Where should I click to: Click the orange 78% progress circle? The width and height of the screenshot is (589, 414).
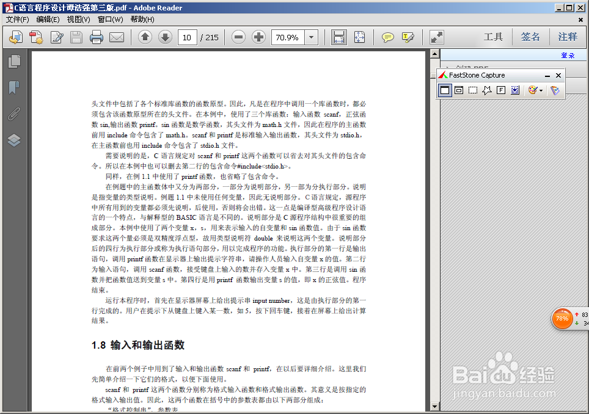562,318
